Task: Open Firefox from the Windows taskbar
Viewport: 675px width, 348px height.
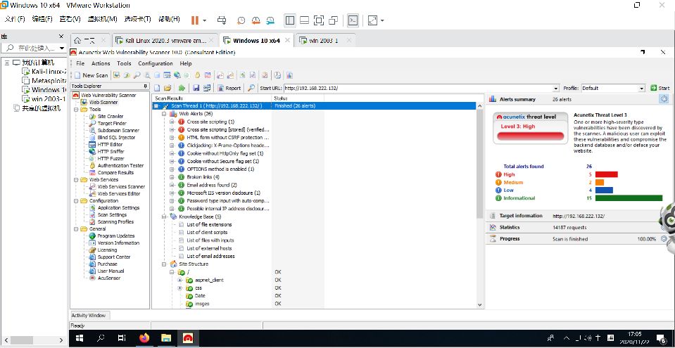Action: pos(144,338)
